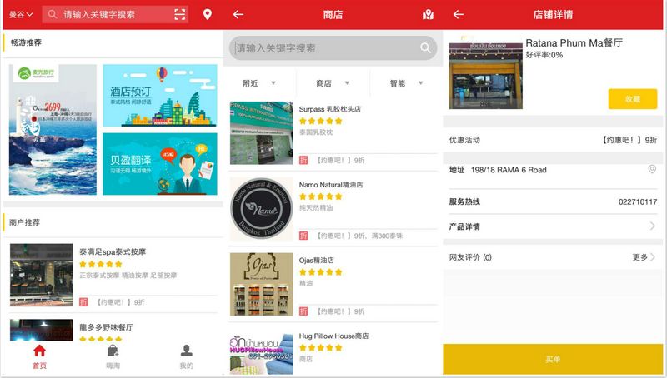Open the 贝盈翻译 translation banner
The image size is (667, 378).
[x=160, y=164]
